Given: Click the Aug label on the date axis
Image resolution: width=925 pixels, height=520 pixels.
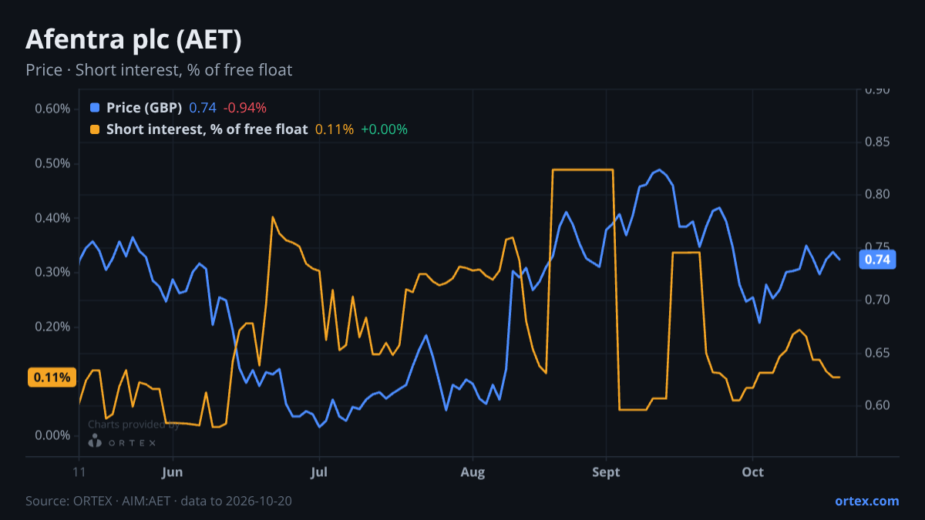Looking at the screenshot, I should (473, 472).
